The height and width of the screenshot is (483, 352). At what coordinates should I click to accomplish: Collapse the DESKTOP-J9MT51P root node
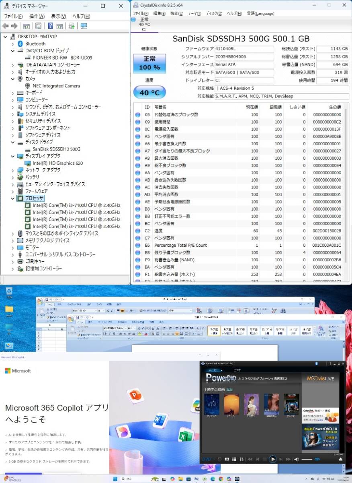coord(5,37)
